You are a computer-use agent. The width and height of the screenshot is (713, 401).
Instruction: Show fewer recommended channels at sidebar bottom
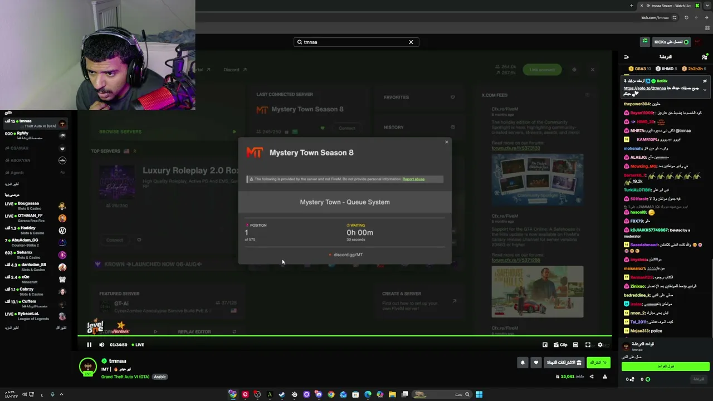(x=61, y=327)
